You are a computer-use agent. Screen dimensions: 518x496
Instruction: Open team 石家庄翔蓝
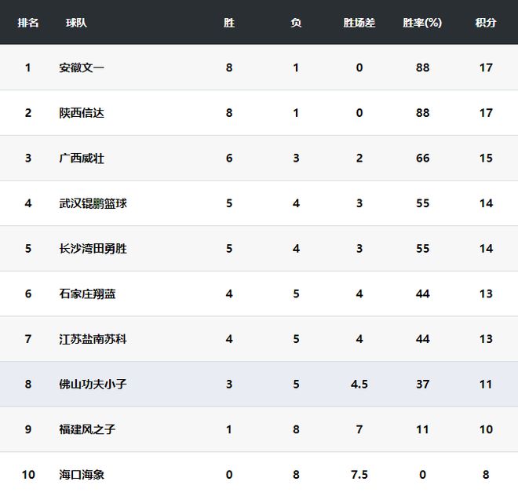[x=87, y=294]
